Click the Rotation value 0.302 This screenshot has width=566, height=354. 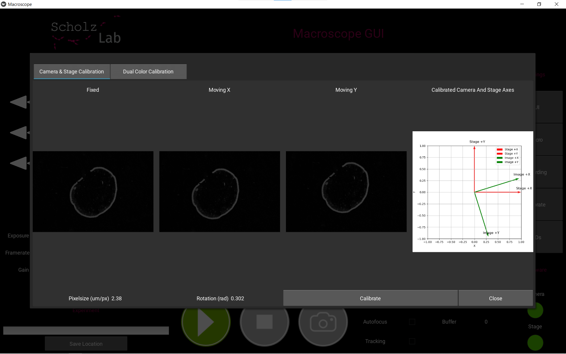pos(237,299)
